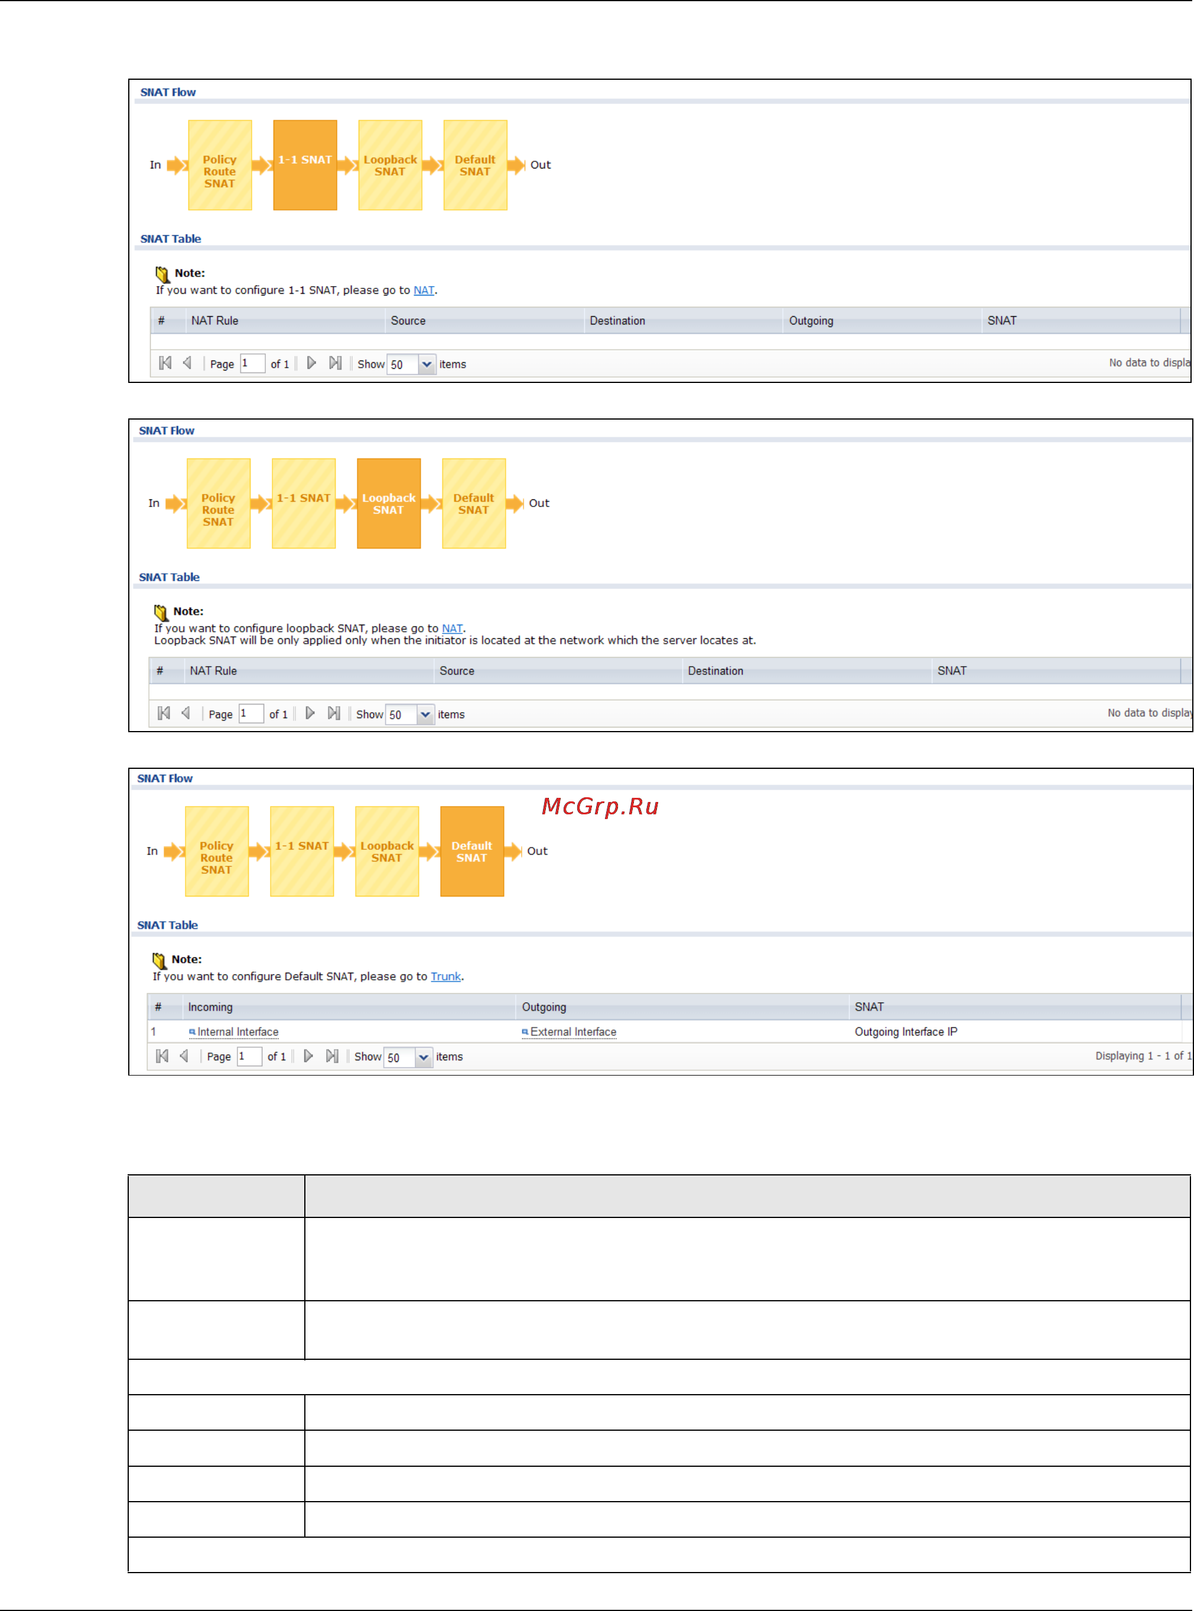Click Destination column header in second table
This screenshot has width=1194, height=1611.
(x=807, y=671)
